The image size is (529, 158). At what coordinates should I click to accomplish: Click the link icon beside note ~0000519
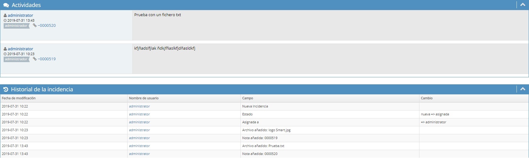[35, 59]
